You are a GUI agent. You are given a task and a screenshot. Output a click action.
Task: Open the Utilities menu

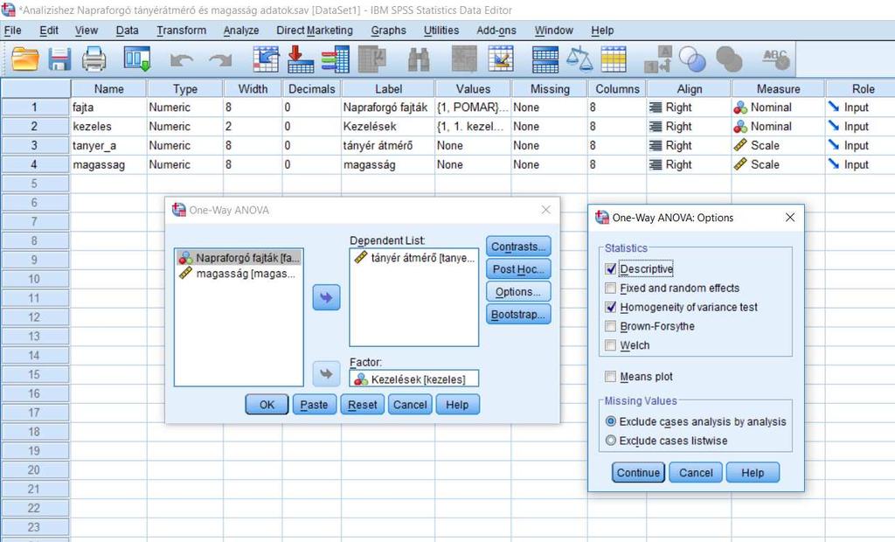441,31
